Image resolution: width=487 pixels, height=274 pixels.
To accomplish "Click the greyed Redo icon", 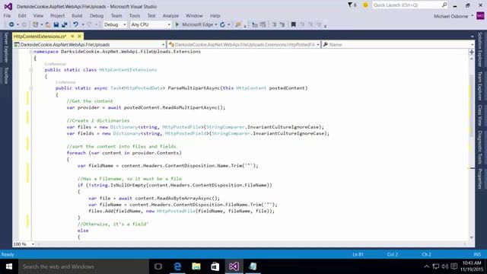I will [90, 24].
